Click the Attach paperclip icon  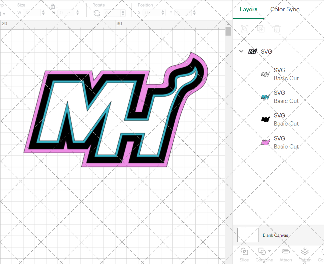point(285,251)
